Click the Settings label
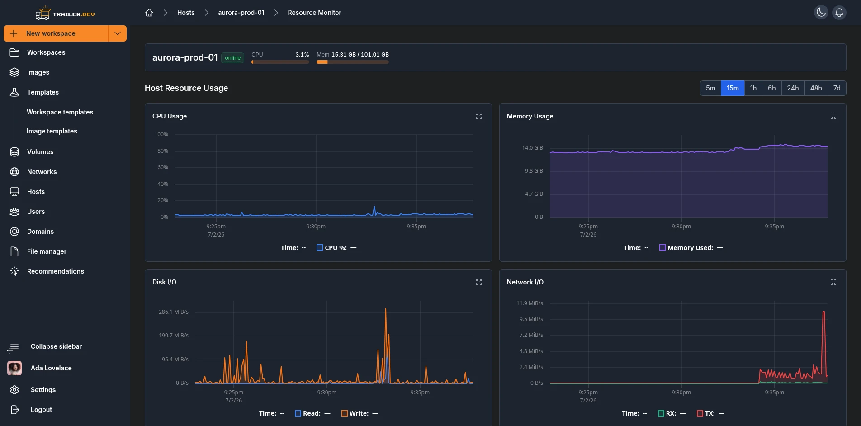 pyautogui.click(x=43, y=390)
